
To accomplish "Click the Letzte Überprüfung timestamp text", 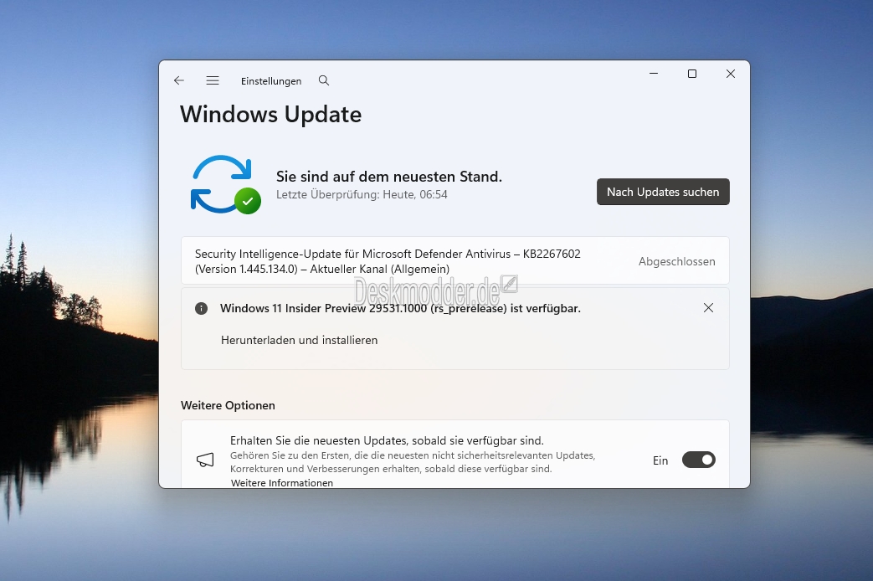I will [362, 194].
